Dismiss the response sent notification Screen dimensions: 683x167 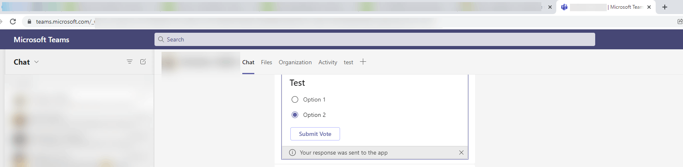(x=461, y=152)
